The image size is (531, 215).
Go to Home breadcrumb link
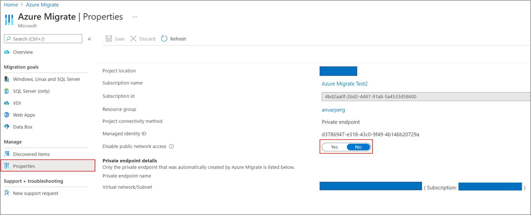11,5
